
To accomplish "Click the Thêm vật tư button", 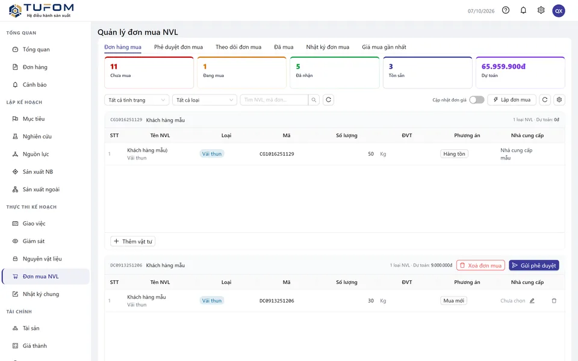I will tap(132, 241).
